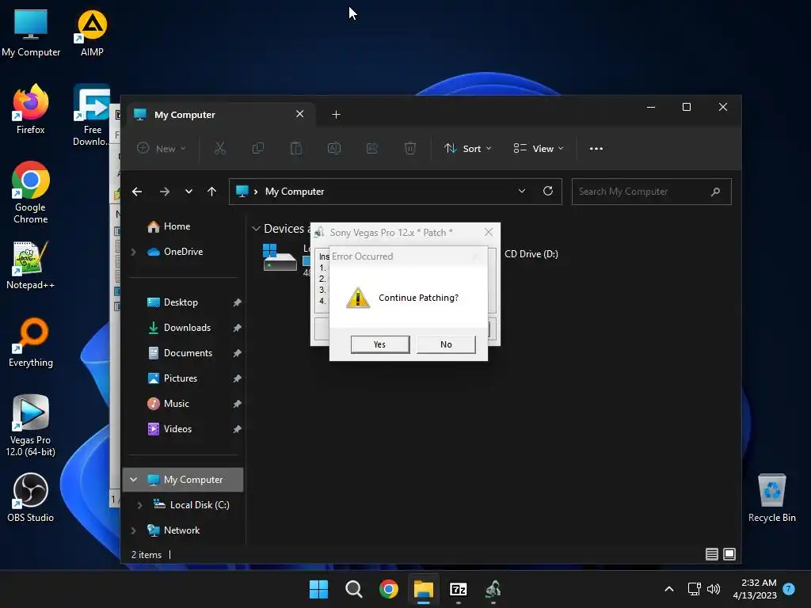Open the View dropdown
The height and width of the screenshot is (608, 811).
[539, 148]
